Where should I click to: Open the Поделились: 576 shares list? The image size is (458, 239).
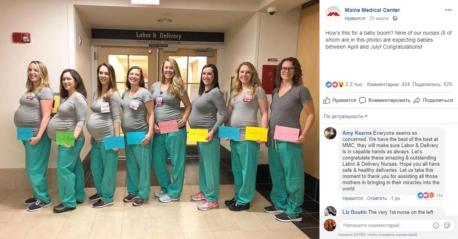coord(432,85)
